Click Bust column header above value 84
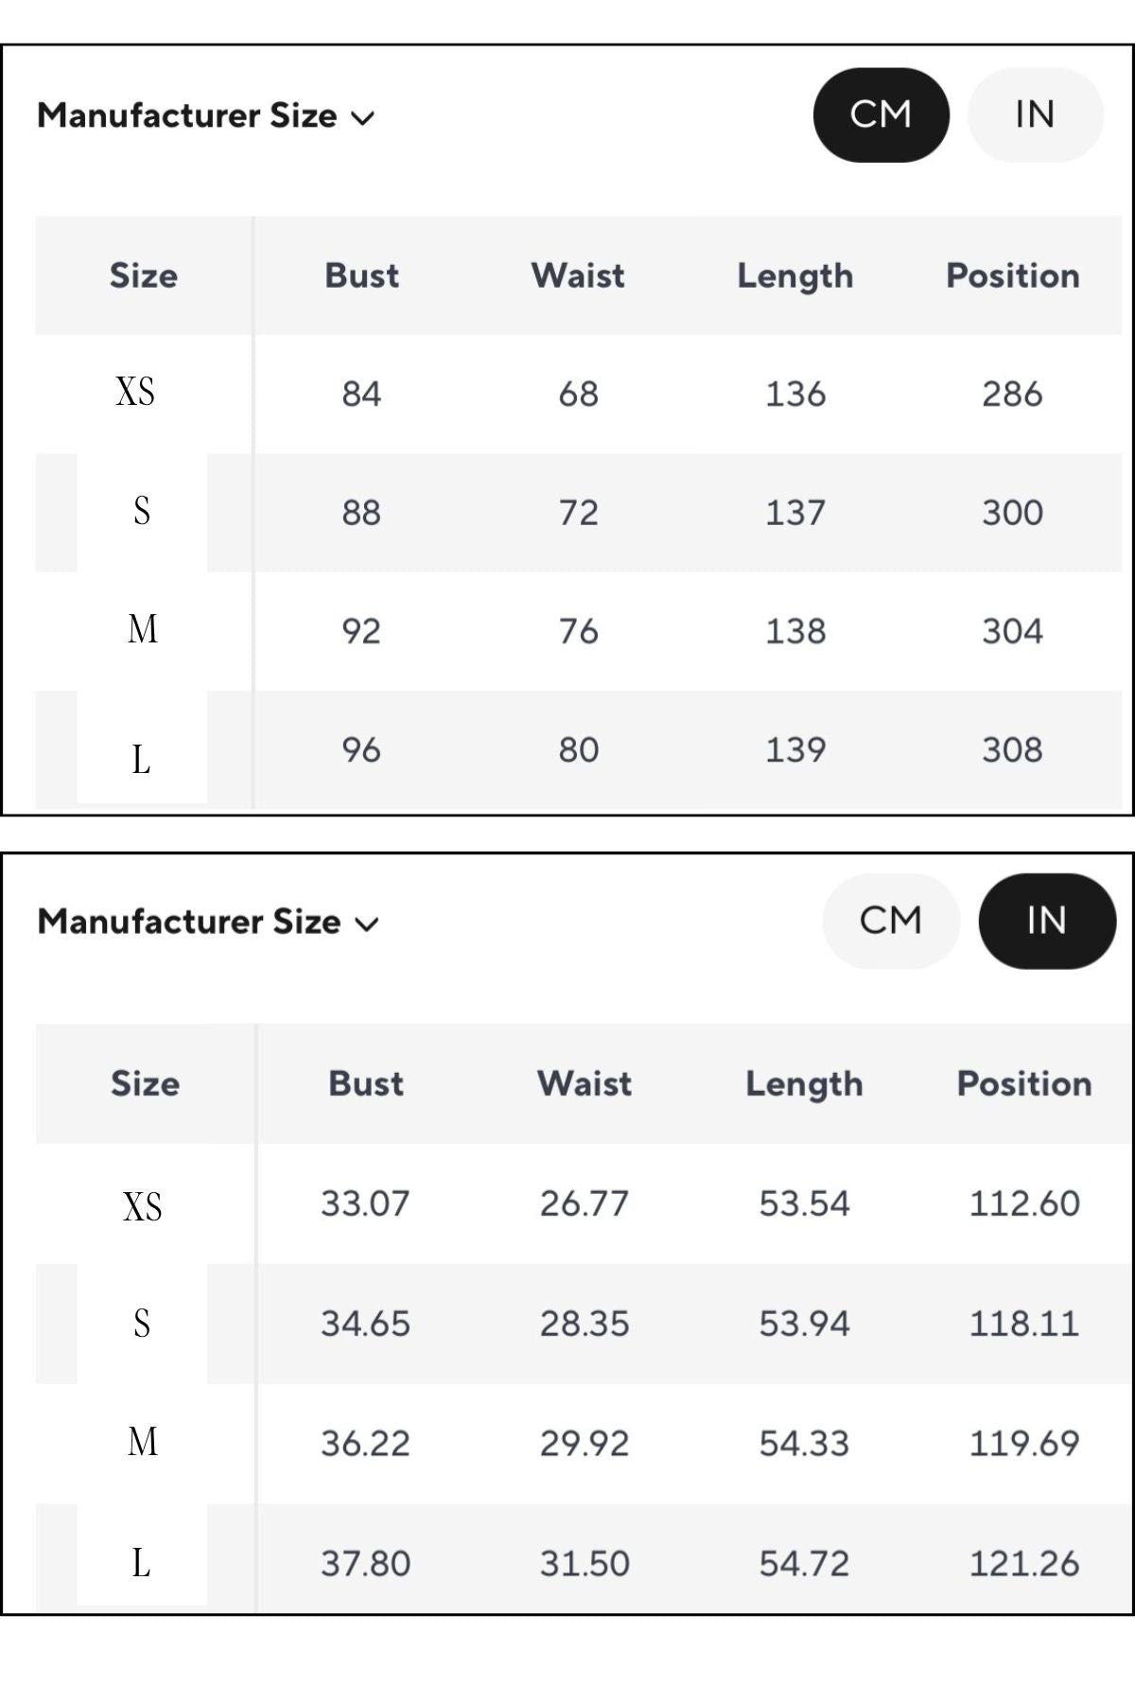 tap(361, 275)
